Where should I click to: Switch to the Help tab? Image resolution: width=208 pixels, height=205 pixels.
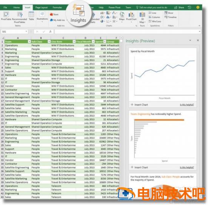101,8
